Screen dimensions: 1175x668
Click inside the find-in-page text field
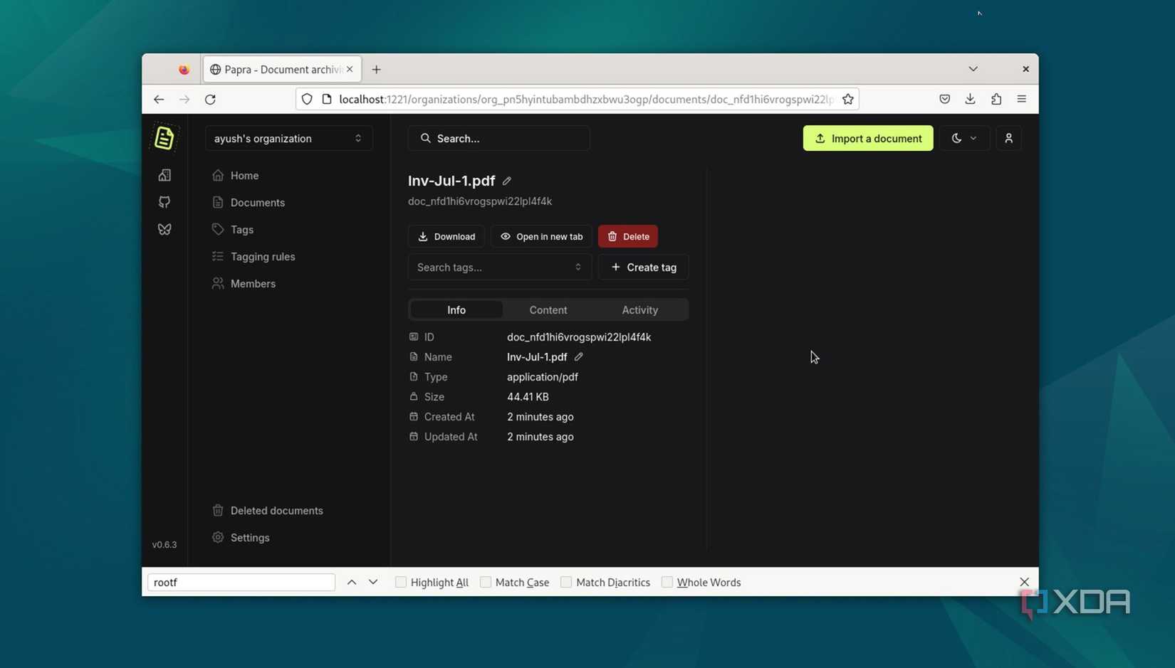click(x=241, y=582)
